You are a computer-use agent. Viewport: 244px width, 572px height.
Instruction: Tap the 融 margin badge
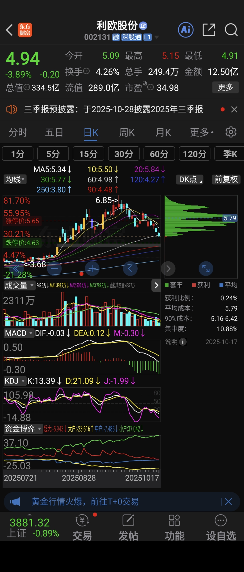click(116, 37)
